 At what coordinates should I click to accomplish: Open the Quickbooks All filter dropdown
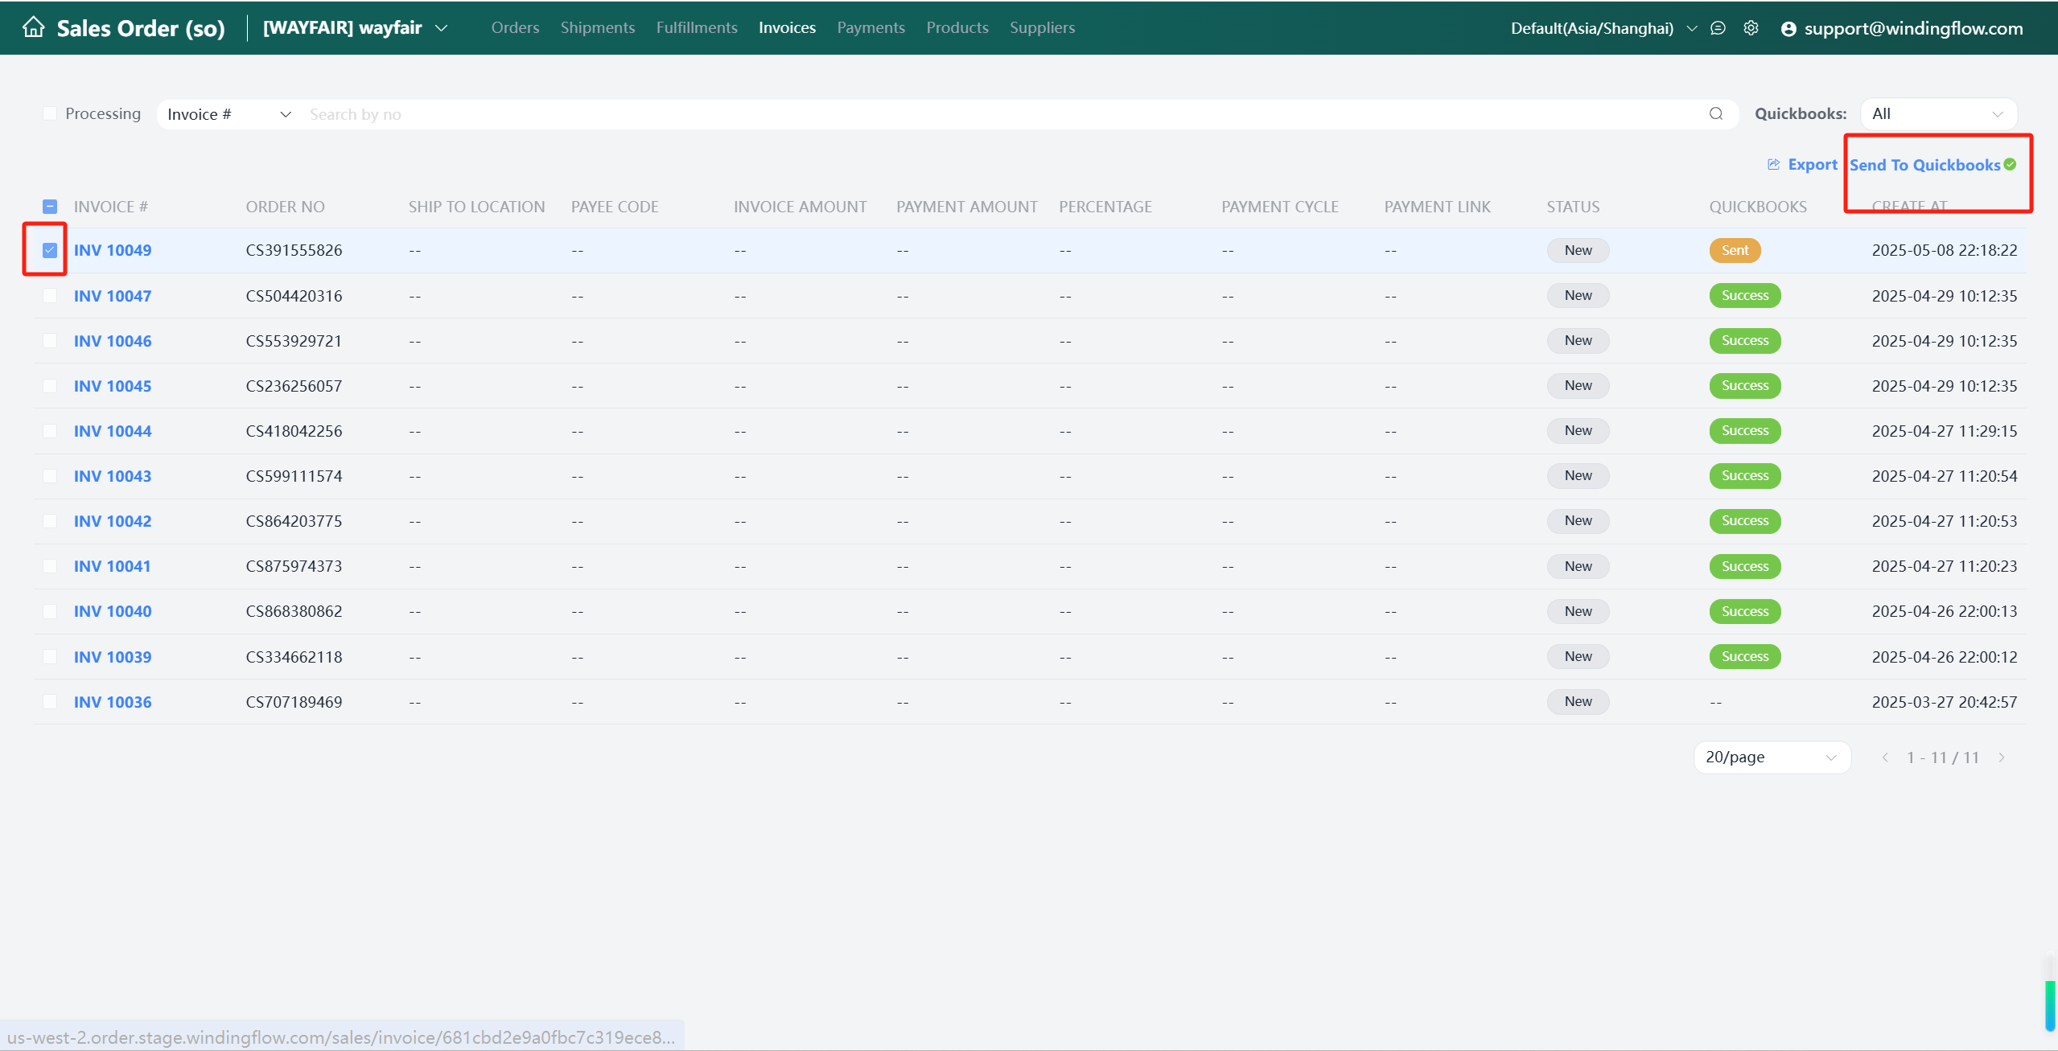pyautogui.click(x=1938, y=113)
